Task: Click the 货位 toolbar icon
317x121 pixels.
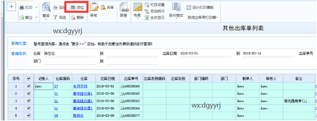Action: 73,8
